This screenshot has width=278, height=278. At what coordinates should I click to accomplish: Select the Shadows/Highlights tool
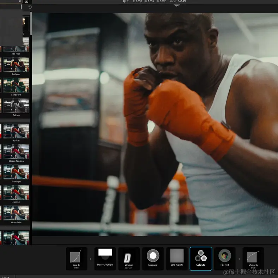click(x=105, y=259)
